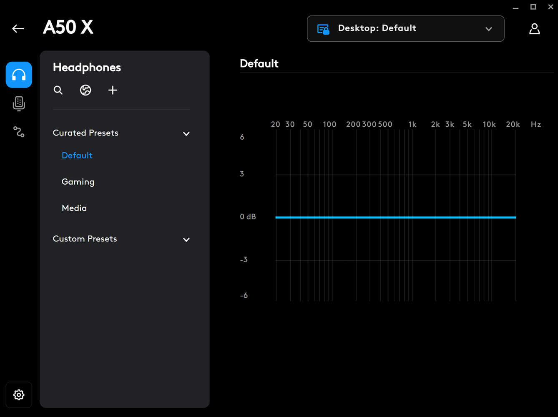Select the Gaming preset

[78, 182]
